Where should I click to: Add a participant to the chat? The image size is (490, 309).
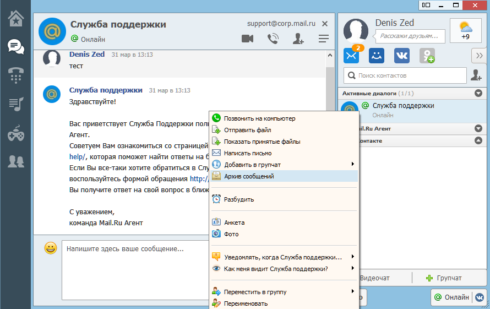point(298,39)
